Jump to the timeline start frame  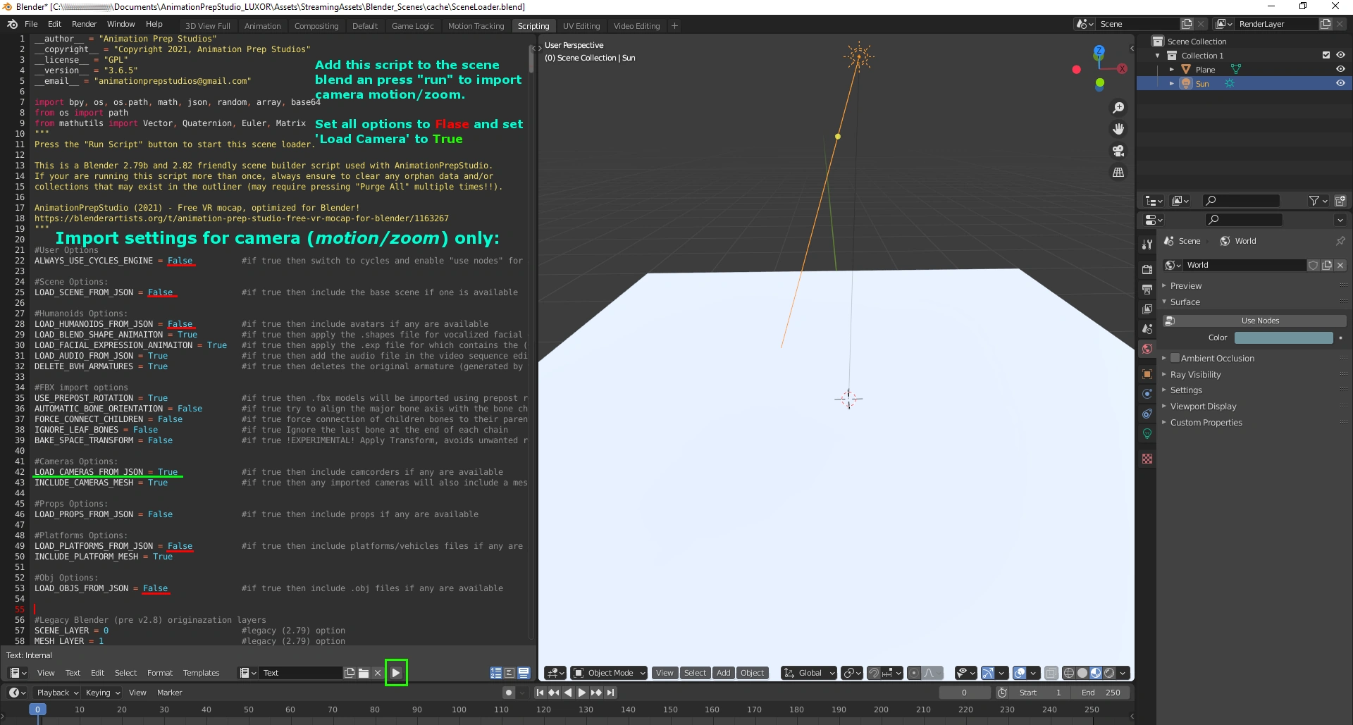tap(540, 693)
